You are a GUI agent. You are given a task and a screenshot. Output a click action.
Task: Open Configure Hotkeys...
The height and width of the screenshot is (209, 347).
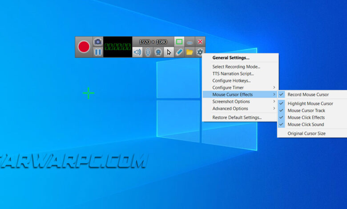240,81
